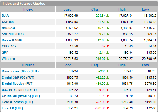This screenshot has height=112, width=158.
Task: Click the Chg header in the Index section
Action: 95,9
